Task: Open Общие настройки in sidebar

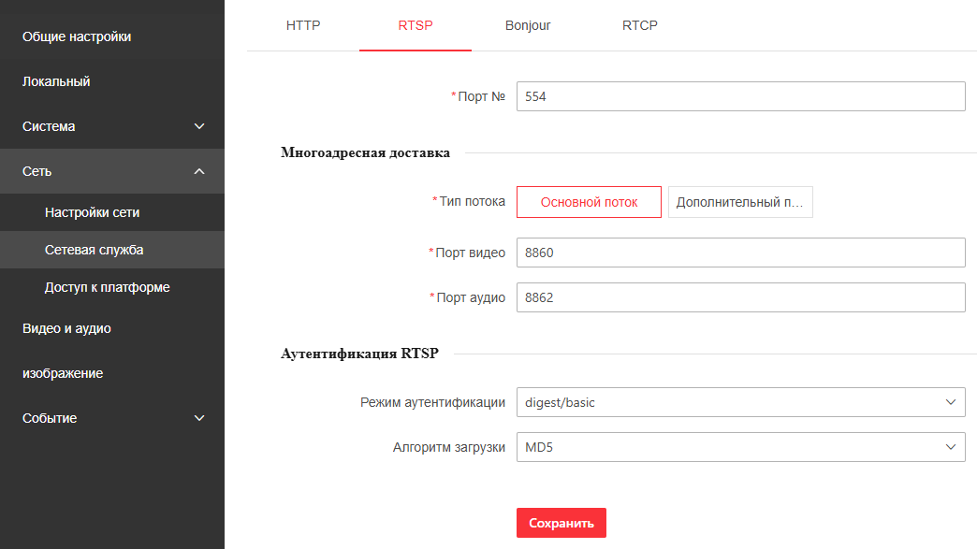Action: 77,36
